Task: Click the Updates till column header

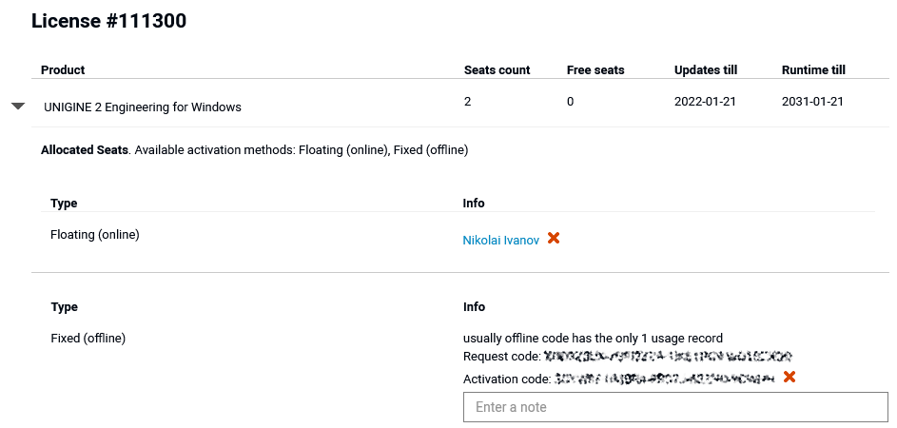Action: [706, 69]
